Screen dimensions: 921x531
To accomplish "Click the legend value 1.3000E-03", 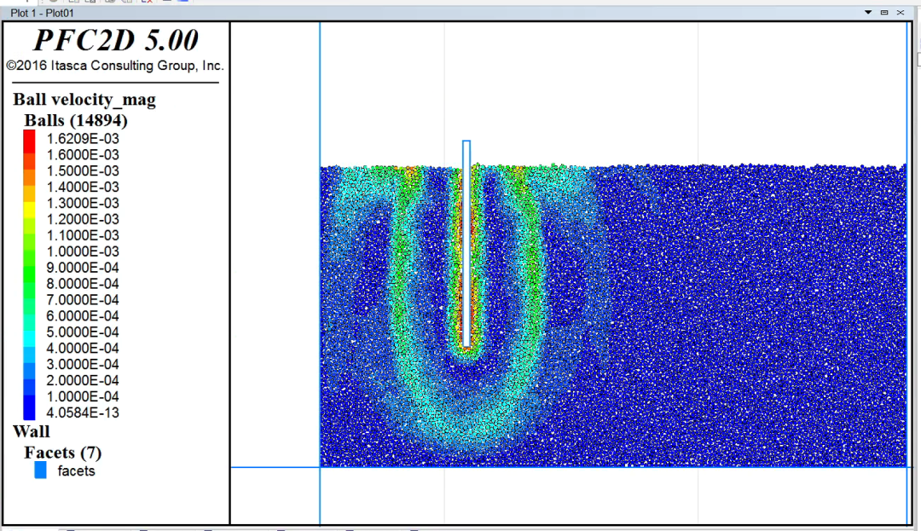I will point(83,203).
